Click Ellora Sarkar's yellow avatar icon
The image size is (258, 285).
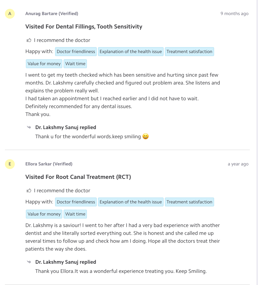pos(10,164)
